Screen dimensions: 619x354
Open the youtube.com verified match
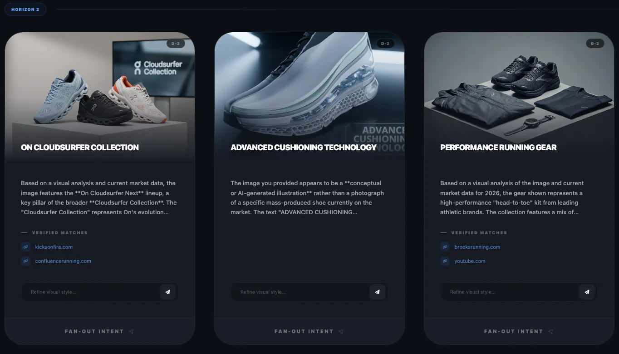(x=470, y=261)
